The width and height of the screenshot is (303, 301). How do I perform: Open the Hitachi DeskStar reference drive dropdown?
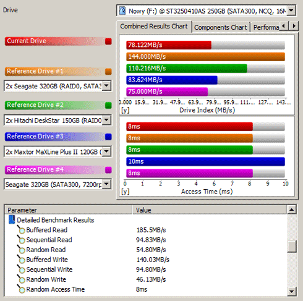106,120
